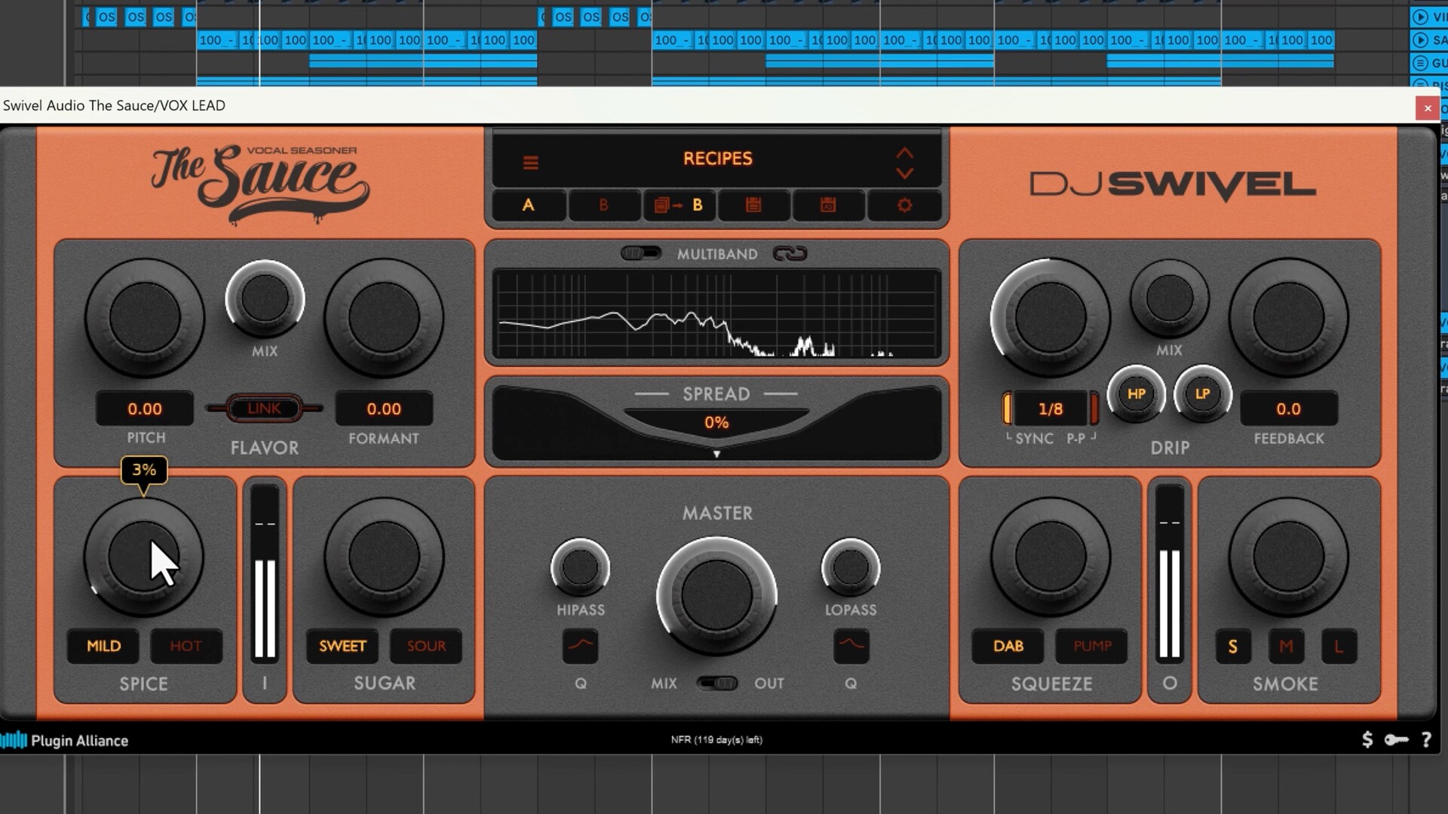This screenshot has width=1448, height=814.
Task: Save the current preset
Action: [753, 205]
